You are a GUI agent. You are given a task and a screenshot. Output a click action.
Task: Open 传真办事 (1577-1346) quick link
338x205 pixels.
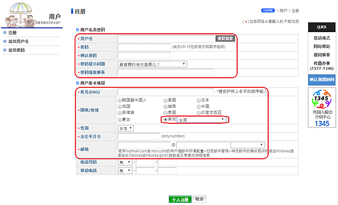coord(322,66)
